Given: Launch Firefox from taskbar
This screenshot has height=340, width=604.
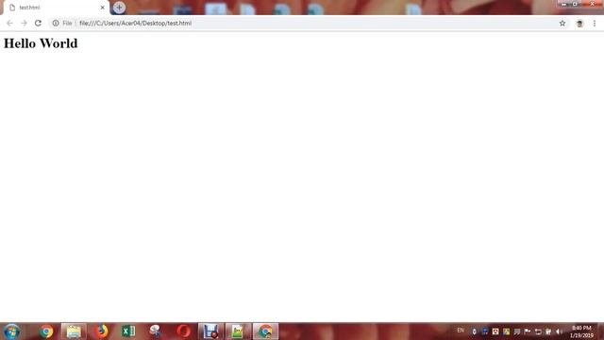Looking at the screenshot, I should (x=101, y=331).
